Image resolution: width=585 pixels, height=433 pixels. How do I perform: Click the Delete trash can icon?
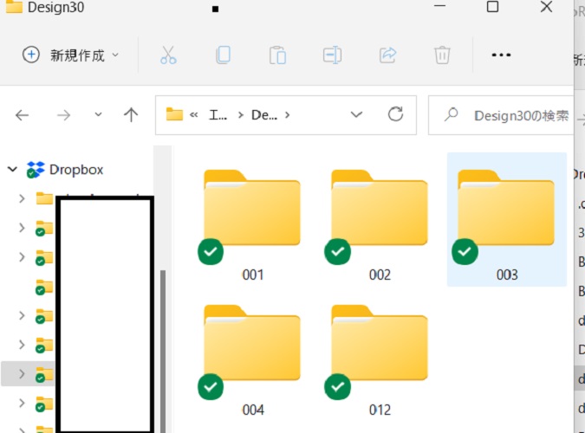442,55
